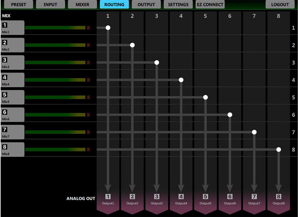
Task: Select the Mix4 channel block
Action: coord(12,80)
